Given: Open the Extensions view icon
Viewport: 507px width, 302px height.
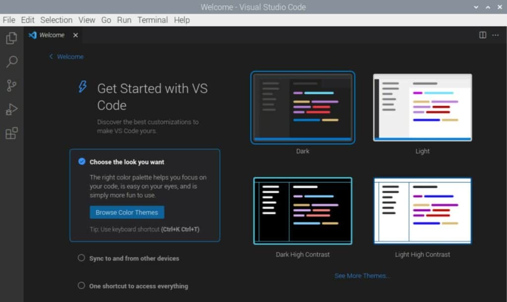Looking at the screenshot, I should (x=12, y=133).
